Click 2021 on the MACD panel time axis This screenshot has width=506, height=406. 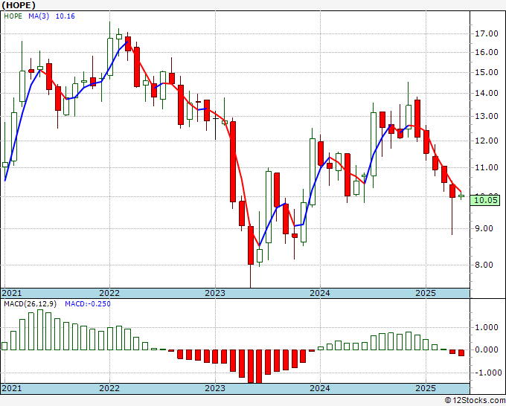point(12,388)
